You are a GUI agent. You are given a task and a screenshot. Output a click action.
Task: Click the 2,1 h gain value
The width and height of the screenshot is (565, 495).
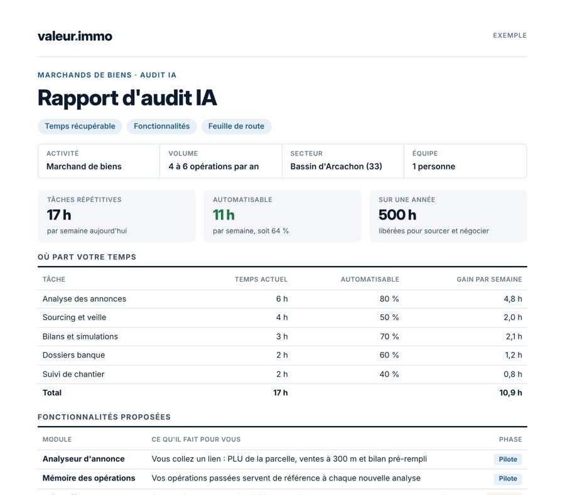(x=514, y=336)
